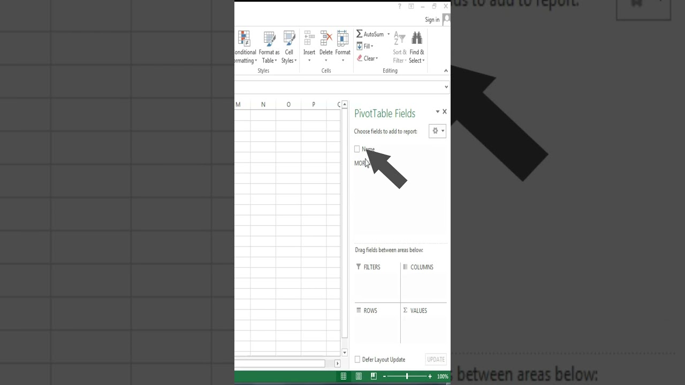Click the COLUMNS area

[x=424, y=283]
